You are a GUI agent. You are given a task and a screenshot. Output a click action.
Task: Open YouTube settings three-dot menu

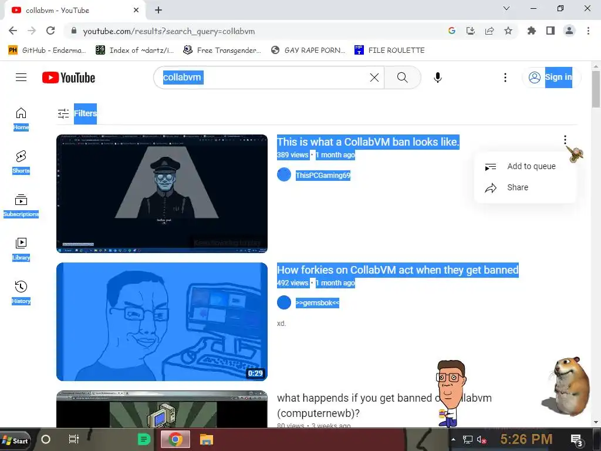[x=505, y=78]
